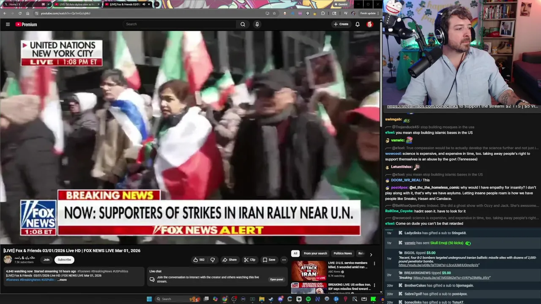Click the browser address bar URL
Screen dimensions: 541x304
tap(66, 13)
